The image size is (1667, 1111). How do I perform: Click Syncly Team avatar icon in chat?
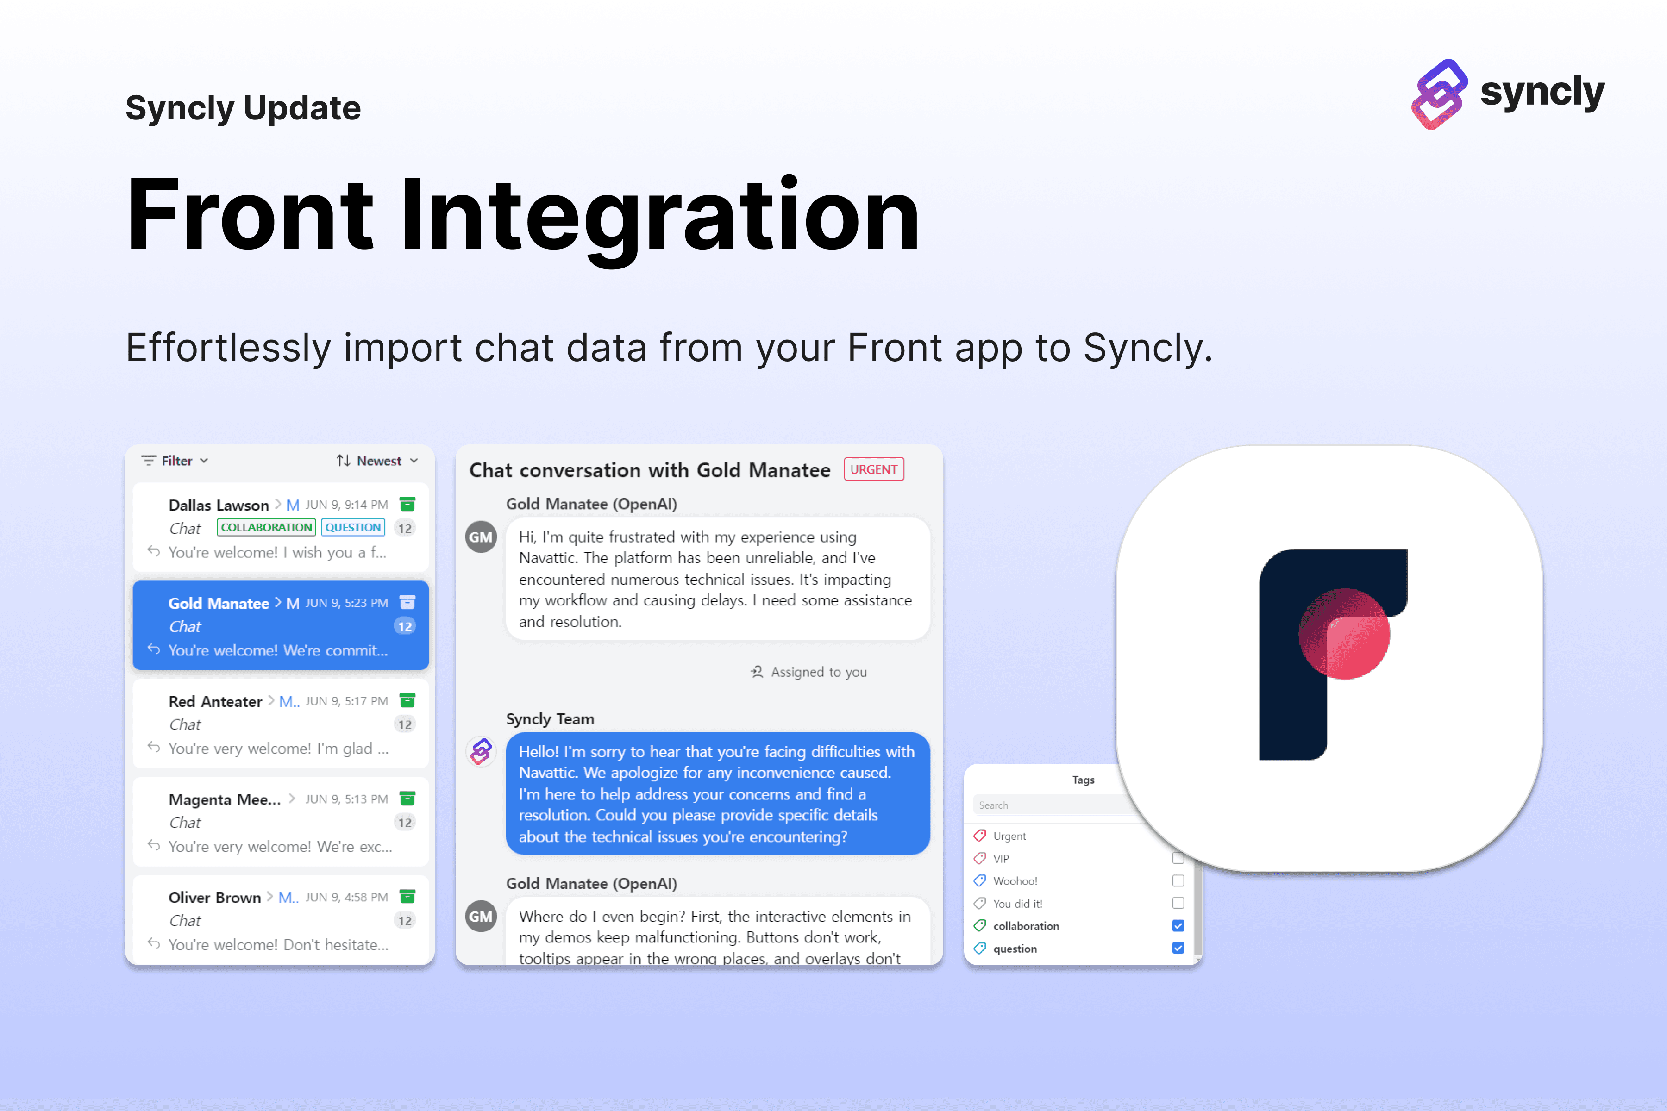coord(481,751)
